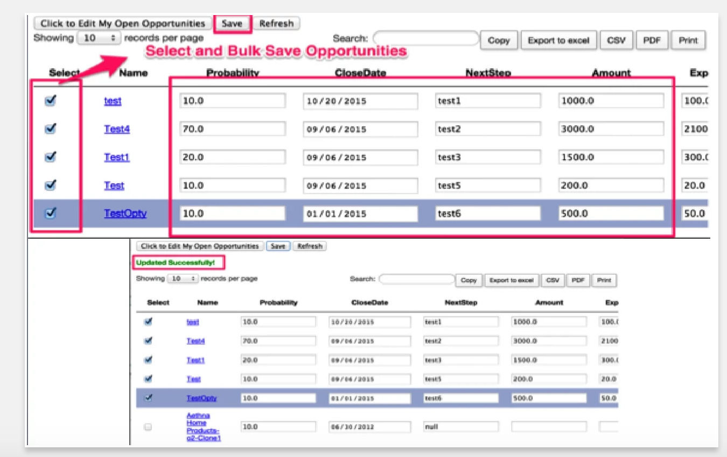Click to Edit My Open Opportunities, upper view
The width and height of the screenshot is (727, 457).
[122, 24]
